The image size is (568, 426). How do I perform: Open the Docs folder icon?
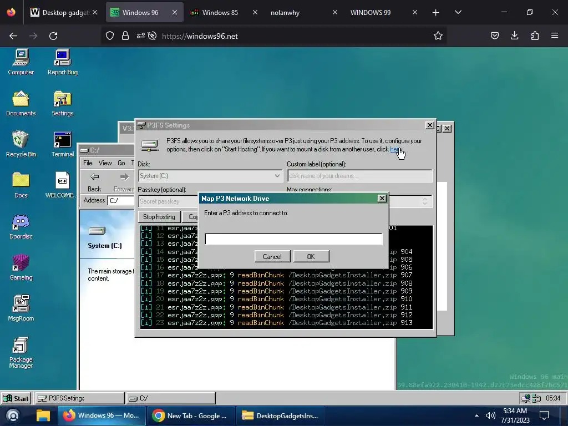21,185
